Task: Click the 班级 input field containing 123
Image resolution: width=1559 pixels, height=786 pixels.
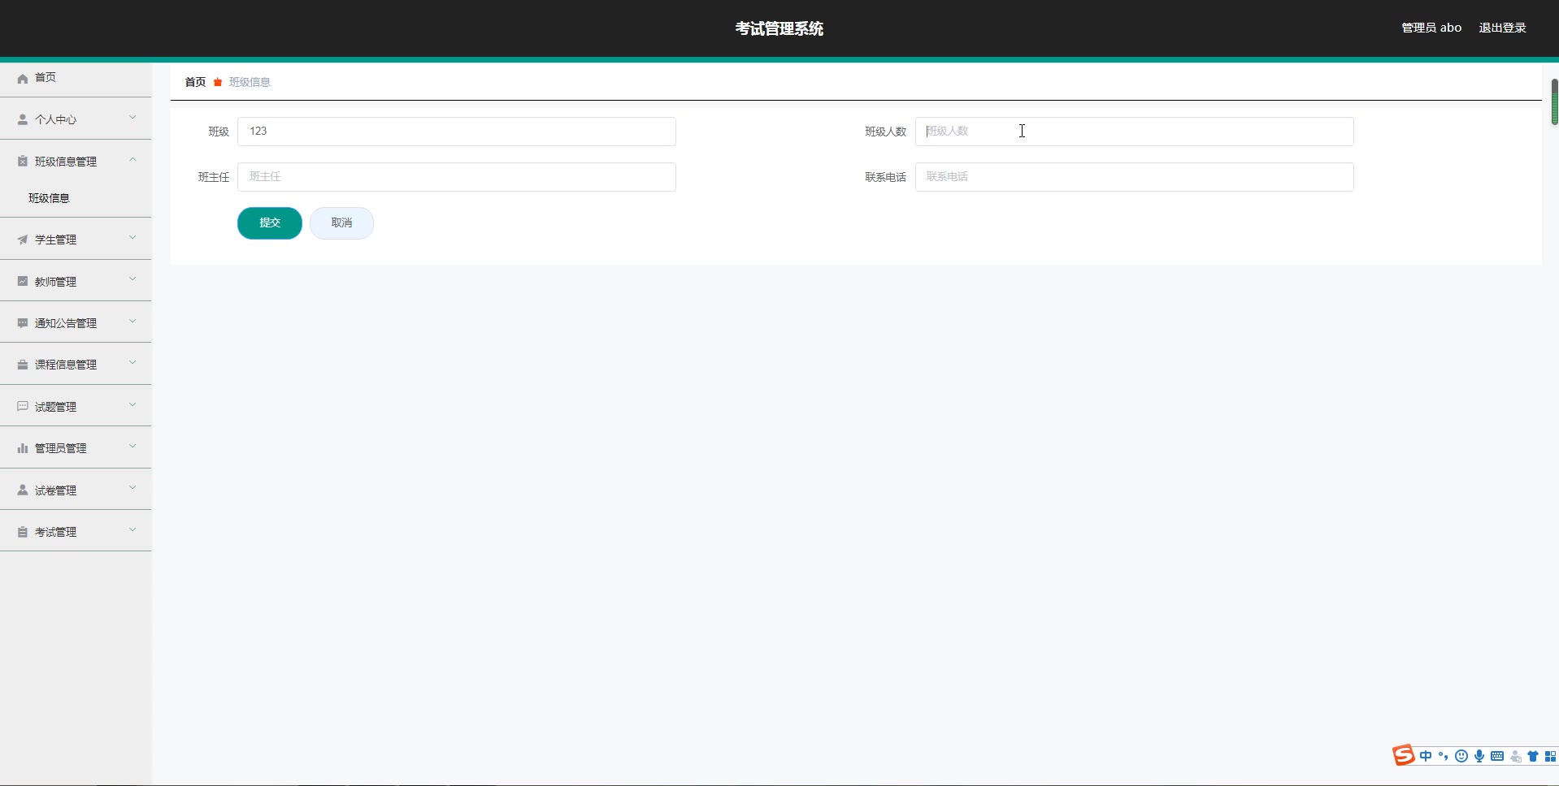Action: [x=457, y=132]
